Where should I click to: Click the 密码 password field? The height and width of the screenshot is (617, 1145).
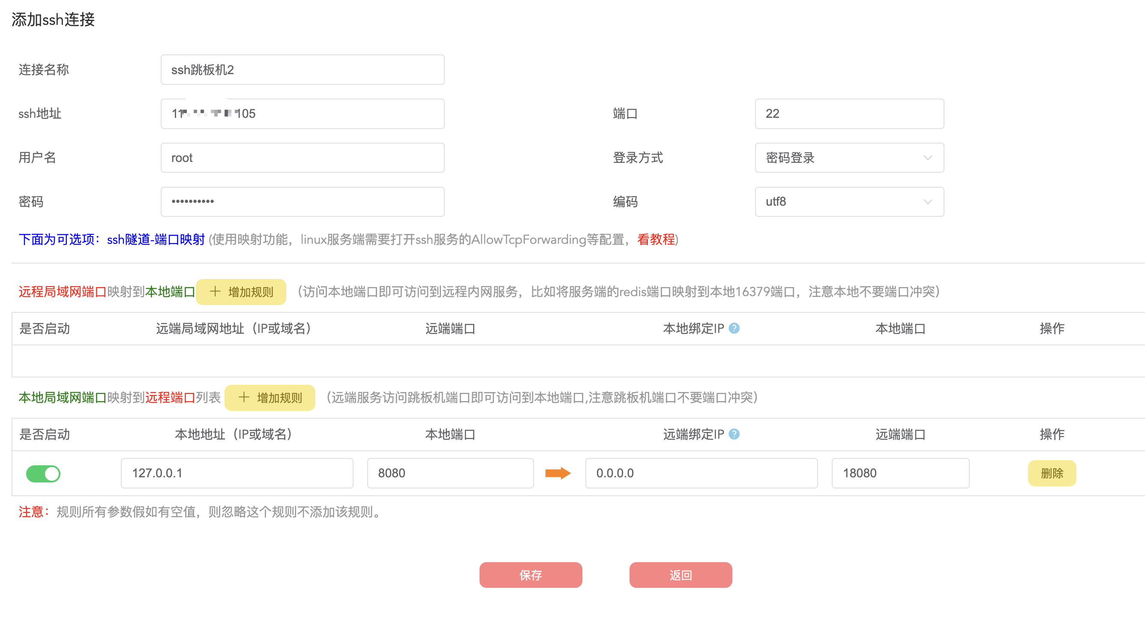(x=302, y=202)
